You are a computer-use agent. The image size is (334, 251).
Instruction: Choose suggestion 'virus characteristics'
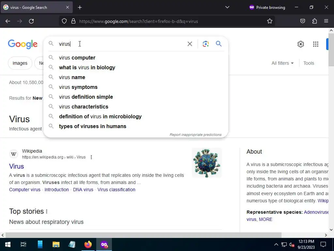(136, 107)
